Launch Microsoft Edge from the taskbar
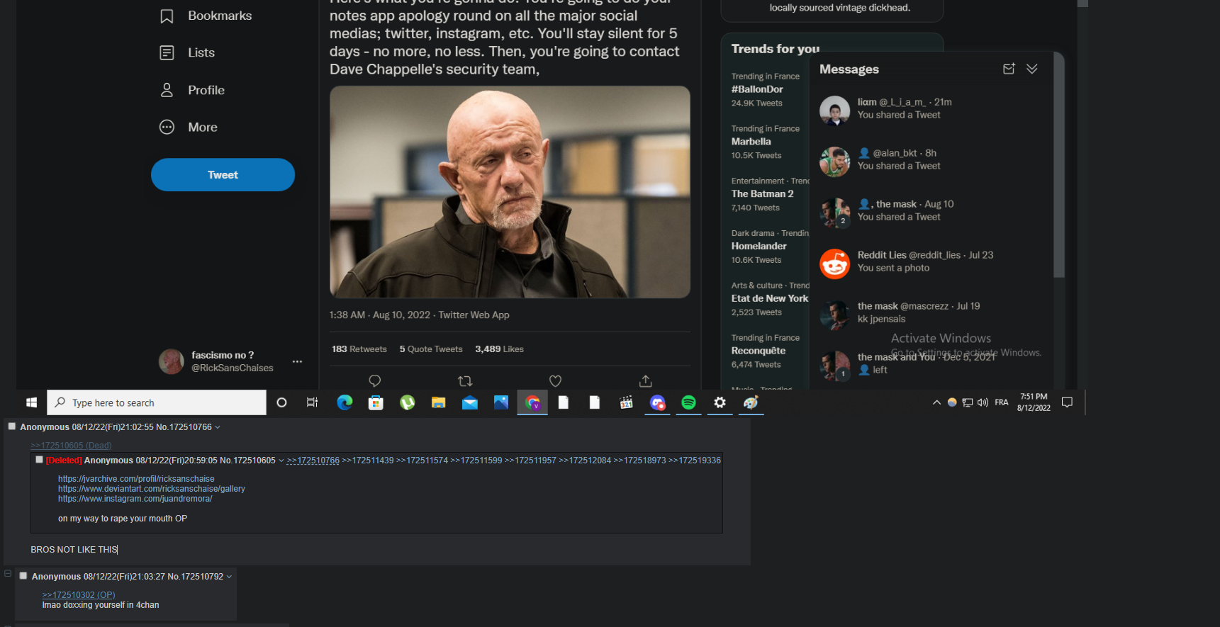Image resolution: width=1220 pixels, height=627 pixels. pyautogui.click(x=345, y=402)
